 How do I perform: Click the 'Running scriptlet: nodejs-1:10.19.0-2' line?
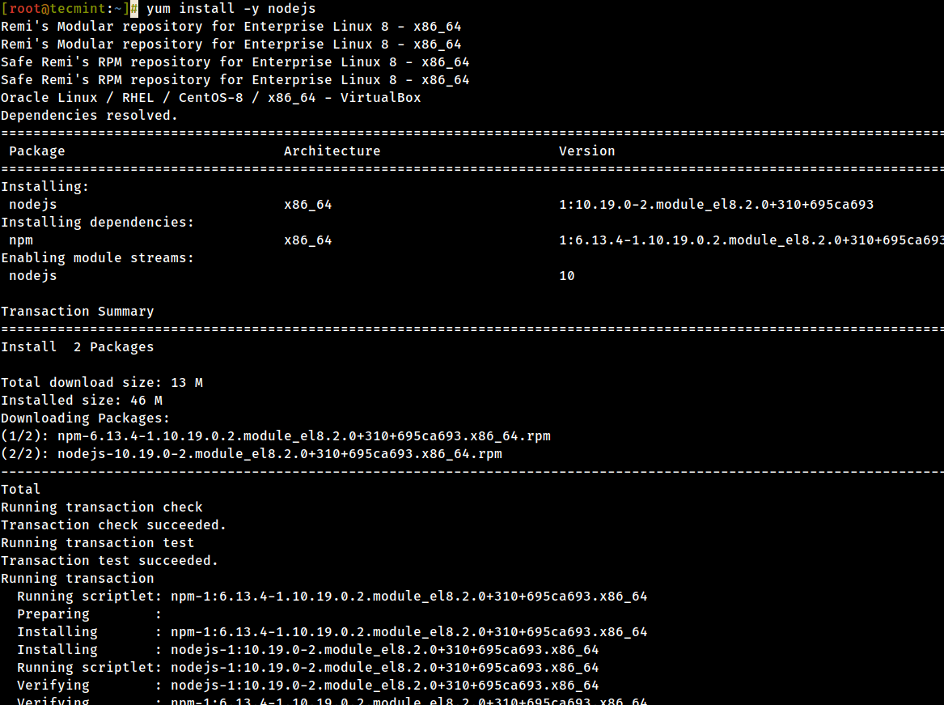tap(308, 668)
